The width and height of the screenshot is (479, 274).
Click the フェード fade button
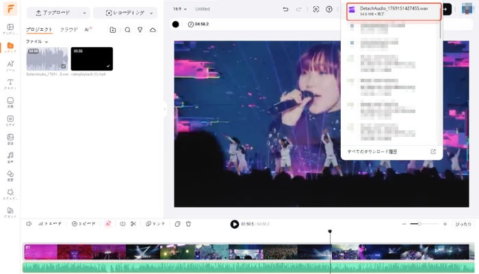click(50, 224)
